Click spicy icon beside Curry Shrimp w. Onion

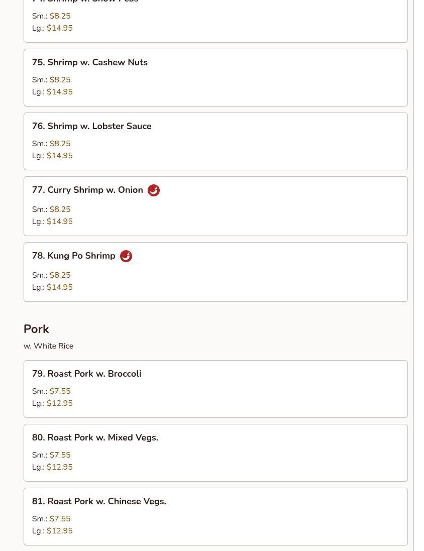(154, 190)
